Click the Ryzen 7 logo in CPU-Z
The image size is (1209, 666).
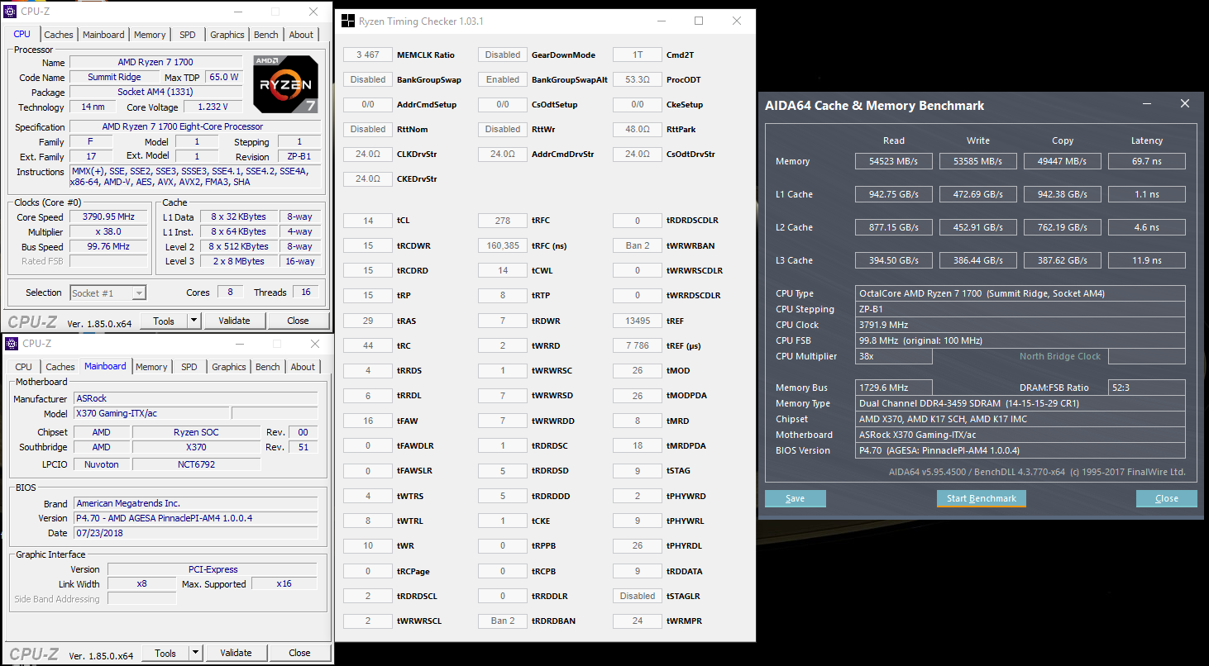[x=285, y=84]
